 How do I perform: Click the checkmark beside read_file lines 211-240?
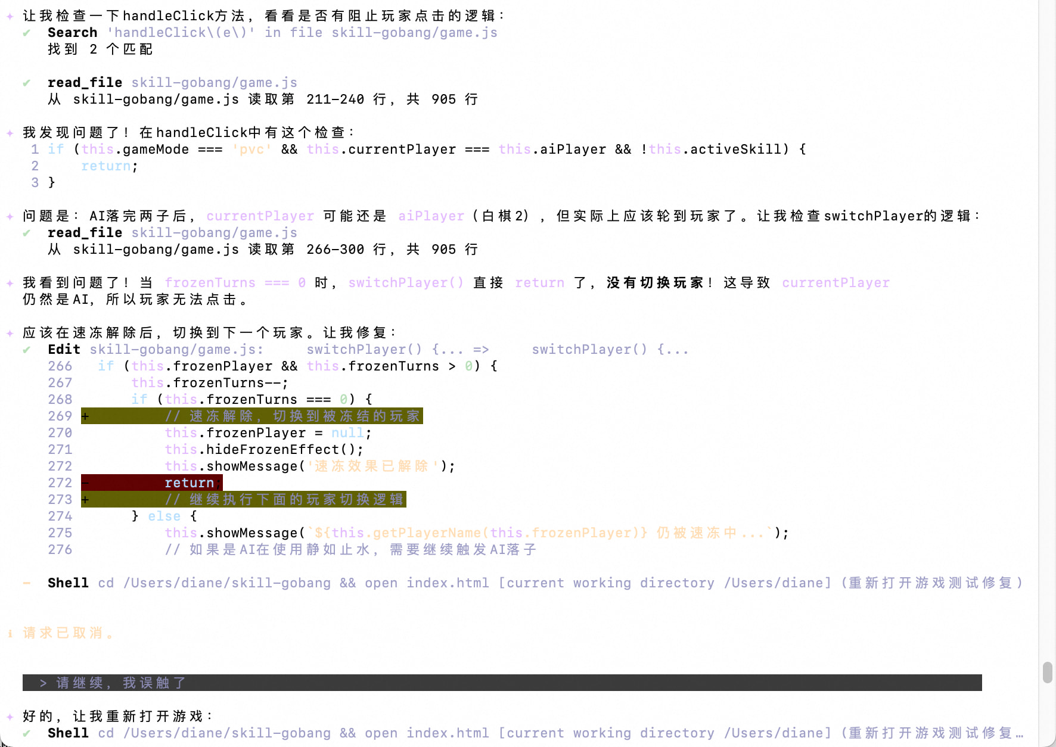click(26, 83)
